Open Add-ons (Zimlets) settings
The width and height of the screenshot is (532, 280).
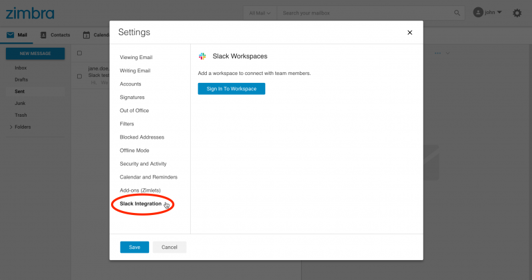(x=140, y=190)
